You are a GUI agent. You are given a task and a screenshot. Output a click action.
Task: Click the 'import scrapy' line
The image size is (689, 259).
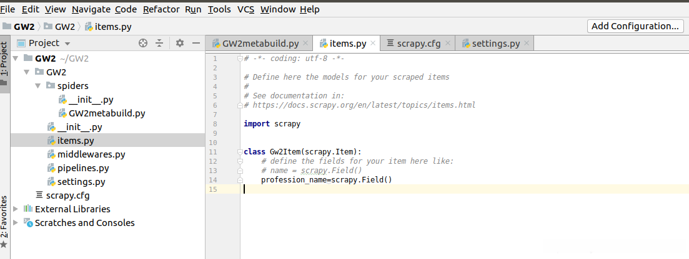click(x=272, y=123)
